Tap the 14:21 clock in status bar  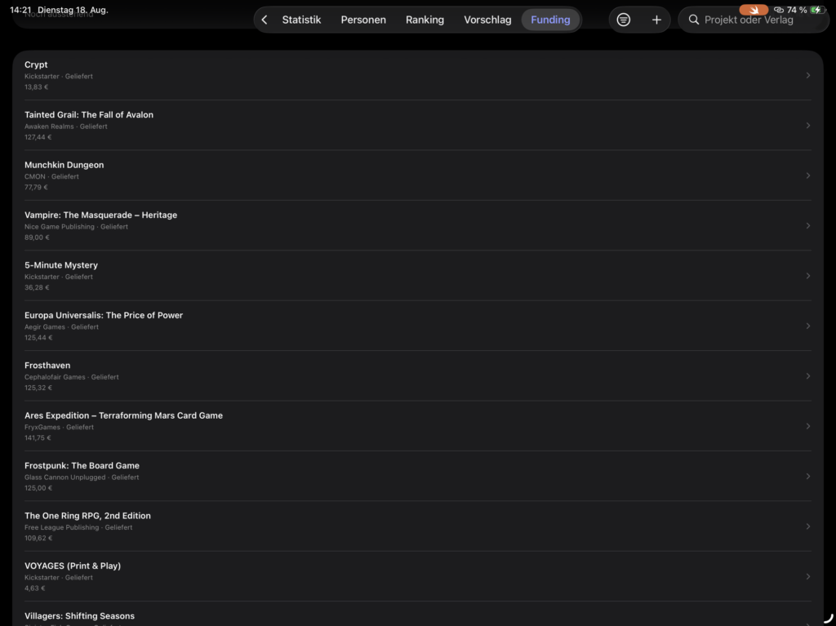pyautogui.click(x=20, y=10)
